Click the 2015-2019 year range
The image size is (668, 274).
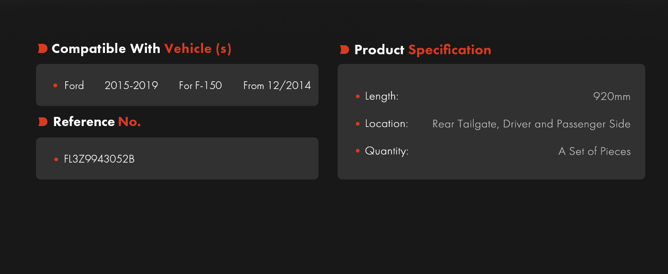[x=131, y=85]
